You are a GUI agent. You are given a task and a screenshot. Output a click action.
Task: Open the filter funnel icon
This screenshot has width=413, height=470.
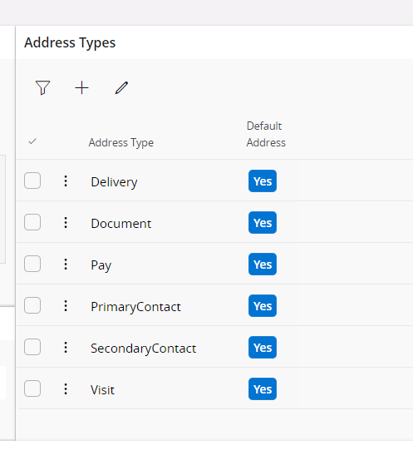pyautogui.click(x=42, y=88)
